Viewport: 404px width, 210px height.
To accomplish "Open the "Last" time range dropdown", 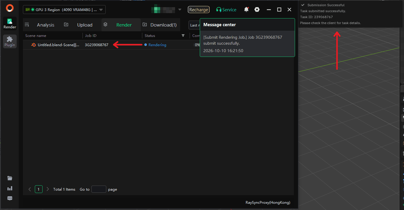I will tap(194, 25).
